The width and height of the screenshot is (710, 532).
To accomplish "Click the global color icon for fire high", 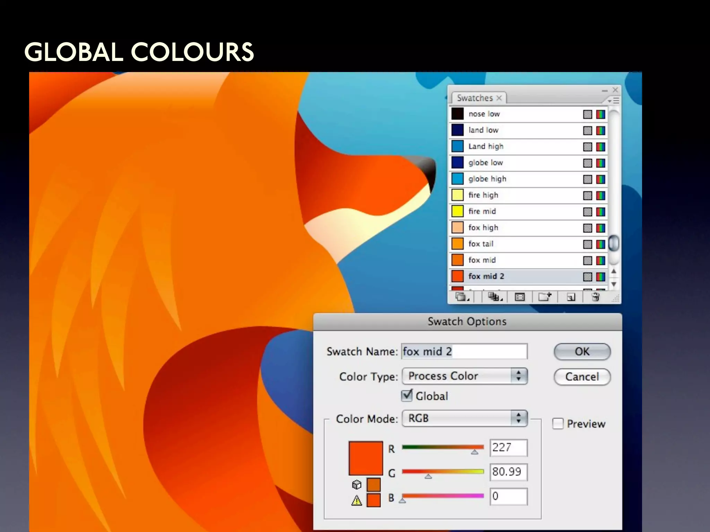I will [x=587, y=196].
